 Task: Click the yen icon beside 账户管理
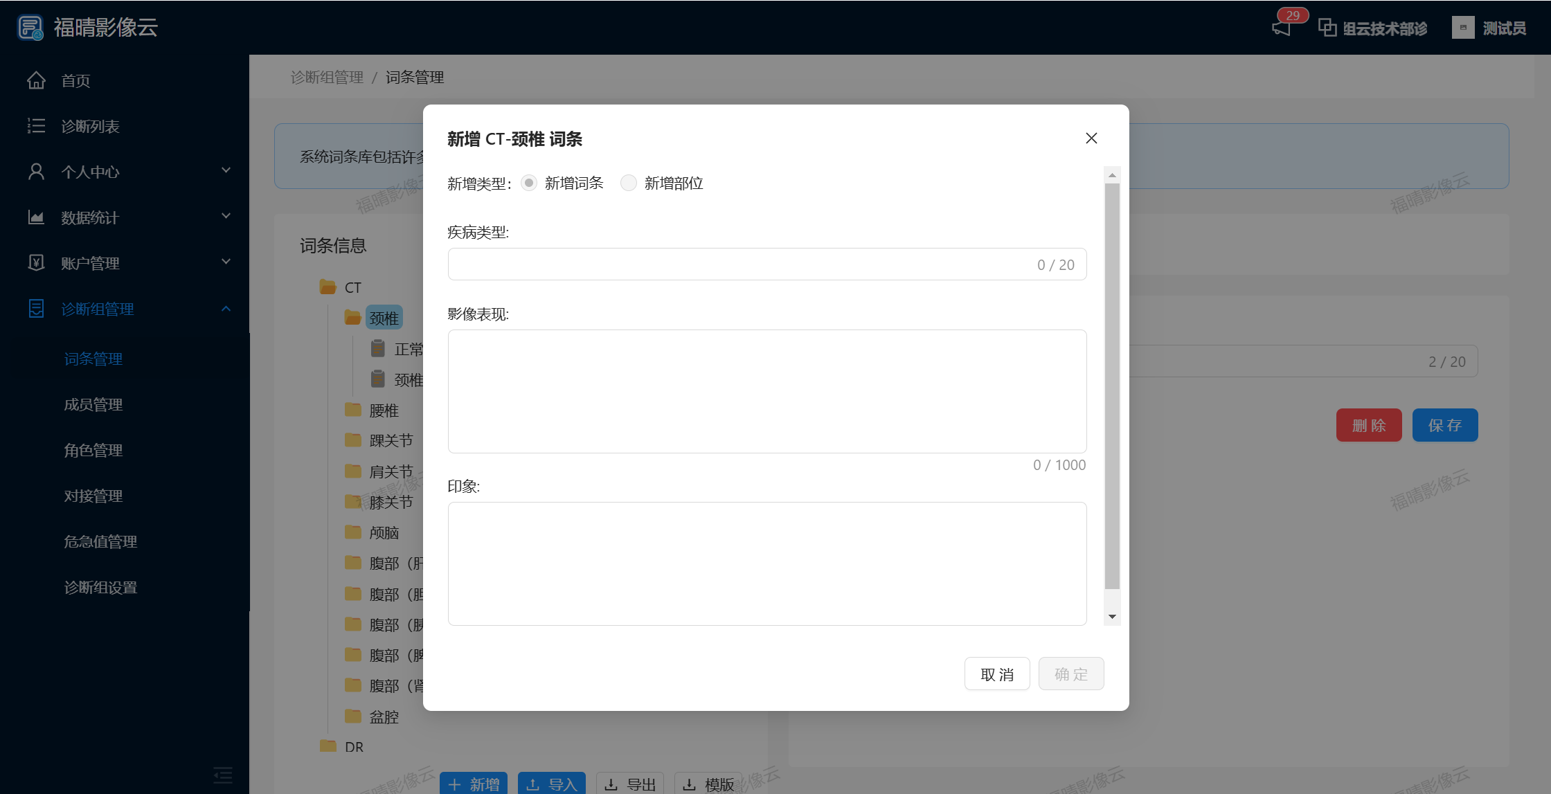[x=36, y=263]
